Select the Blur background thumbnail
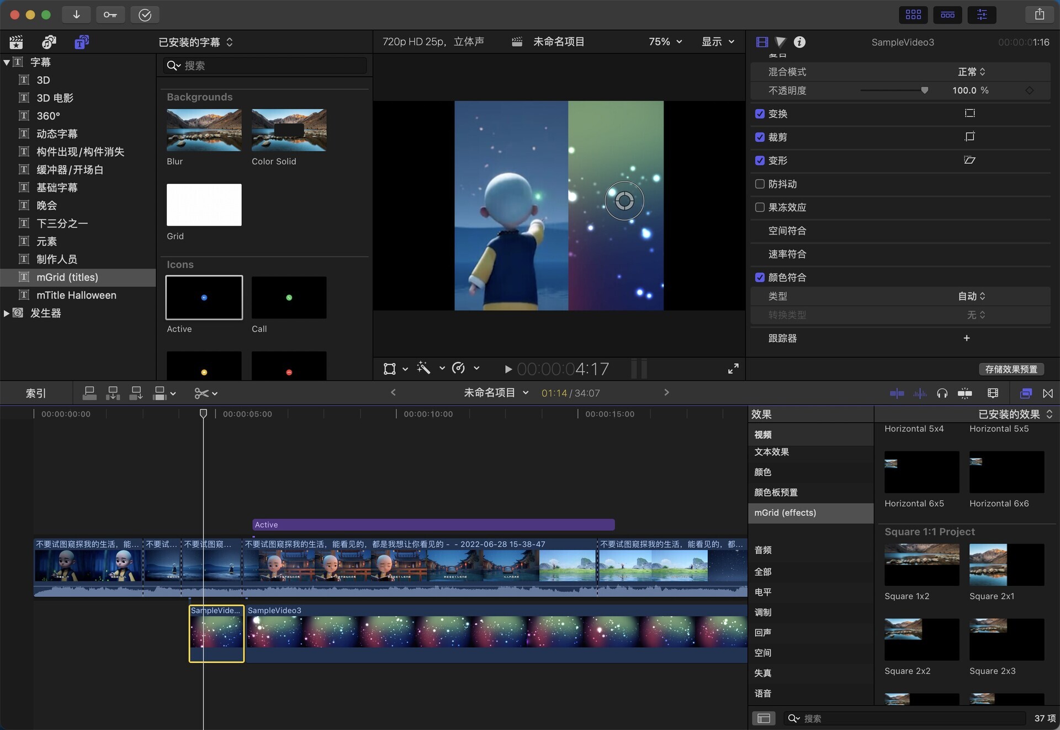 tap(204, 130)
